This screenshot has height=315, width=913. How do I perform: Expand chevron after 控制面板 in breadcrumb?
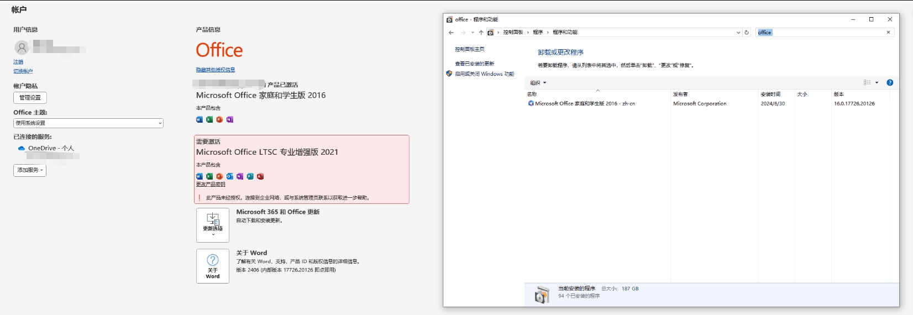click(x=528, y=33)
